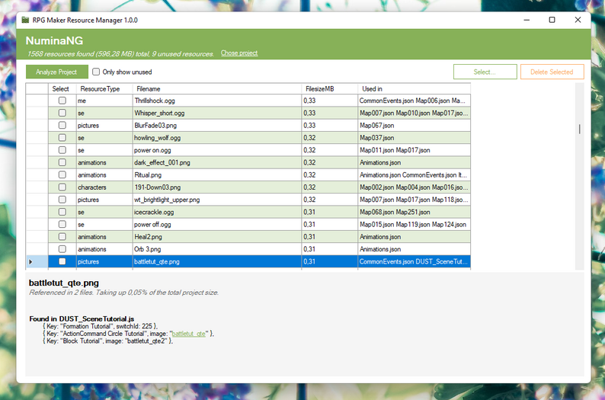Screen dimensions: 605x400
Task: Check the box for Orb 3.png
Action: point(62,249)
